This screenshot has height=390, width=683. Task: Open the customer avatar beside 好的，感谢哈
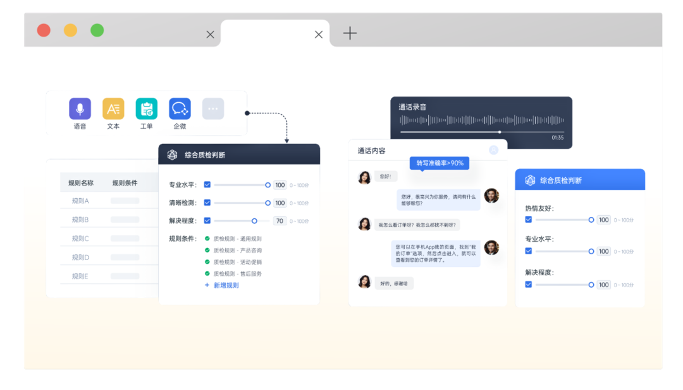[x=364, y=281]
